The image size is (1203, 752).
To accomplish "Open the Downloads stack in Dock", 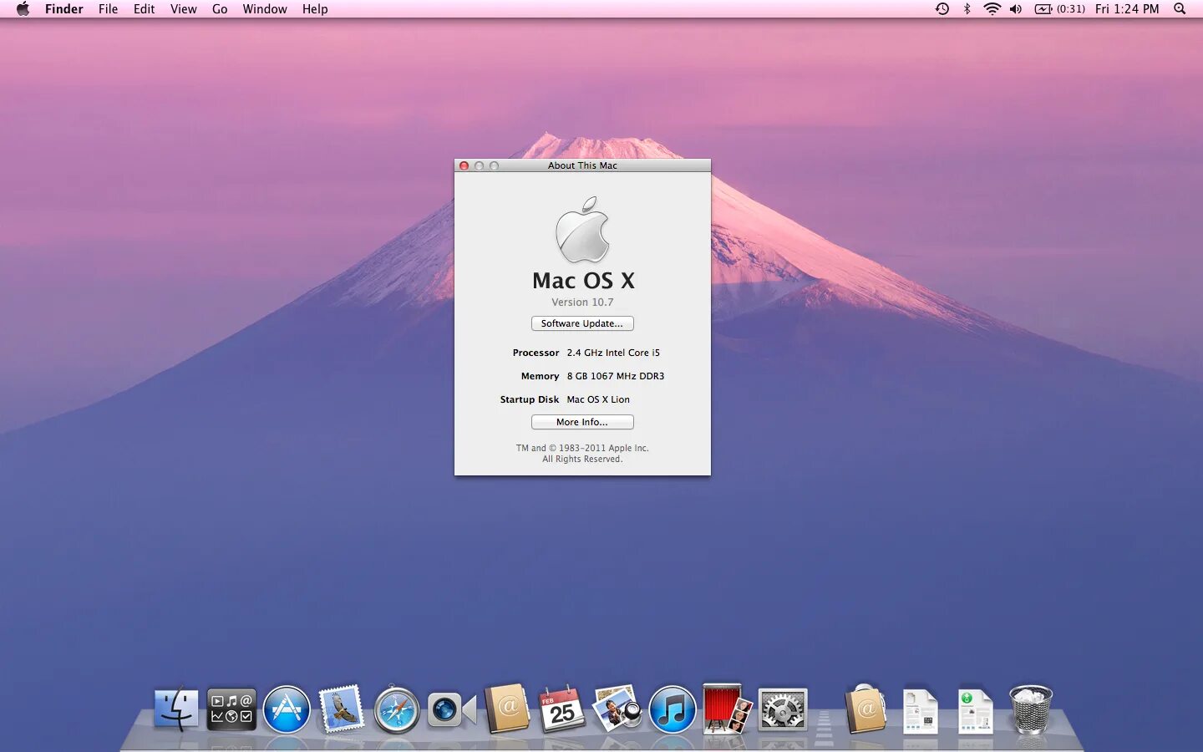I will 975,710.
